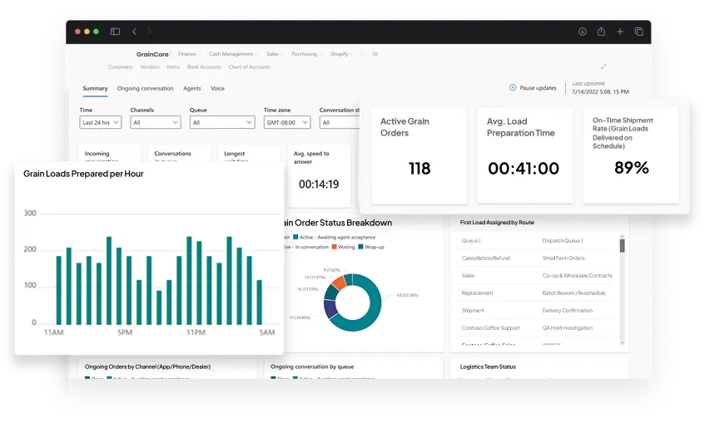This screenshot has width=705, height=423.
Task: Click the browser sidebar toggle icon
Action: point(114,32)
